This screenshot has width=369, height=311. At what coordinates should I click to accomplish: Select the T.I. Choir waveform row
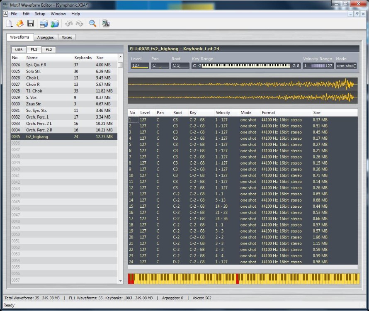[64, 91]
